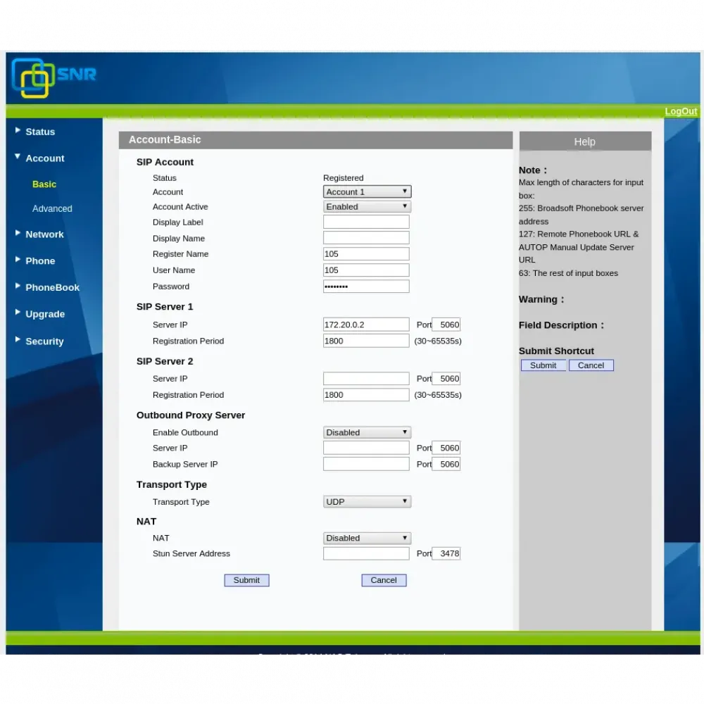The height and width of the screenshot is (704, 704).
Task: Click the Password field
Action: pyautogui.click(x=366, y=287)
